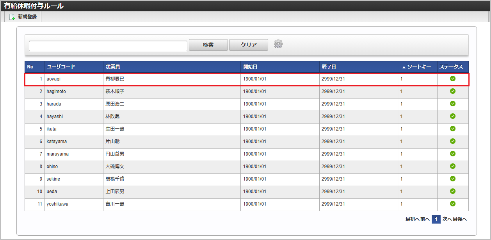The width and height of the screenshot is (491, 240).
Task: Sort by the 開始日 column header
Action: click(280, 67)
